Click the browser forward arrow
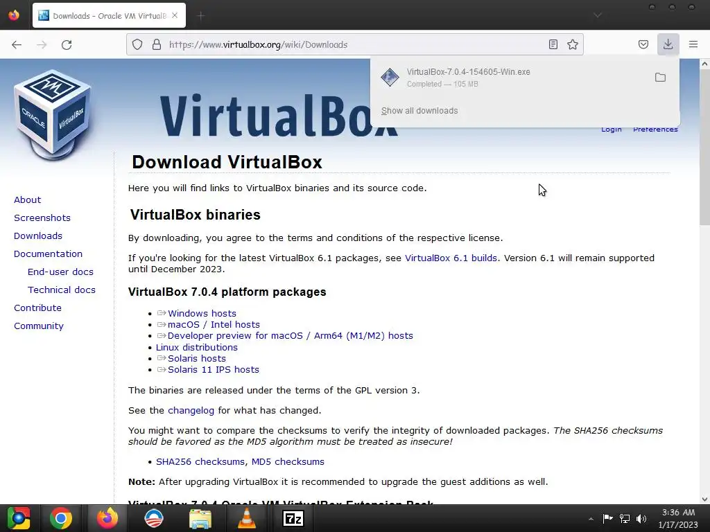Viewport: 710px width, 532px height. click(42, 44)
